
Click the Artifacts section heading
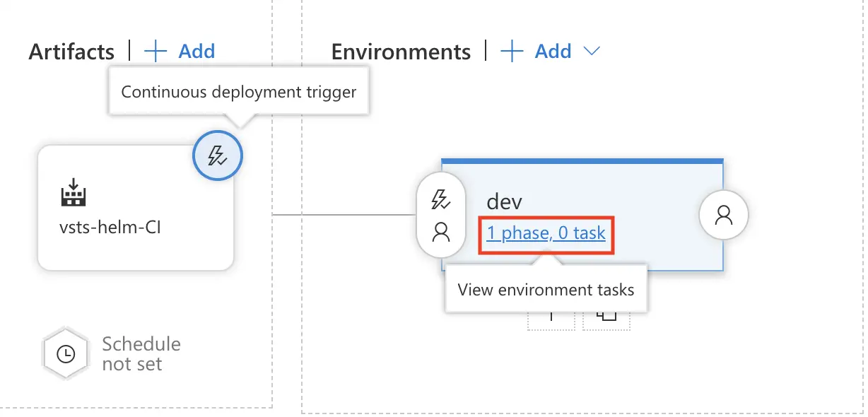coord(71,52)
